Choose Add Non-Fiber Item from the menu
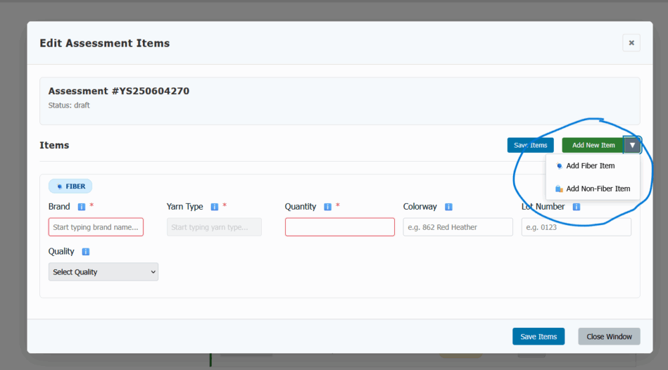Viewport: 668px width, 370px height. (x=597, y=189)
